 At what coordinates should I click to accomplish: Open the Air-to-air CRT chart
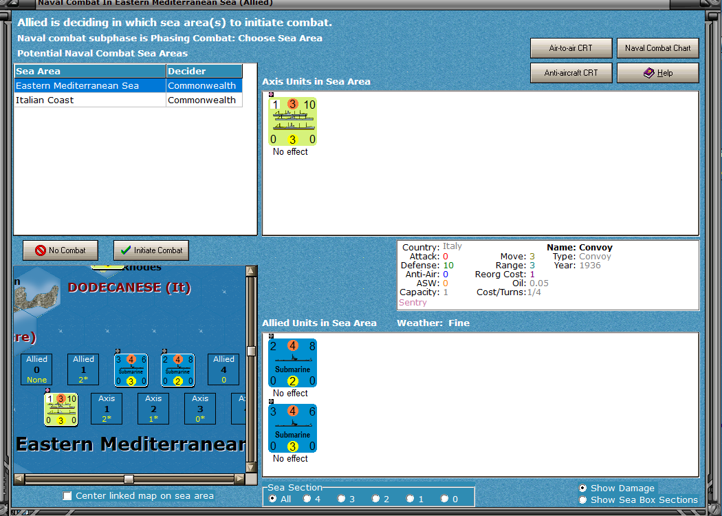click(x=571, y=48)
